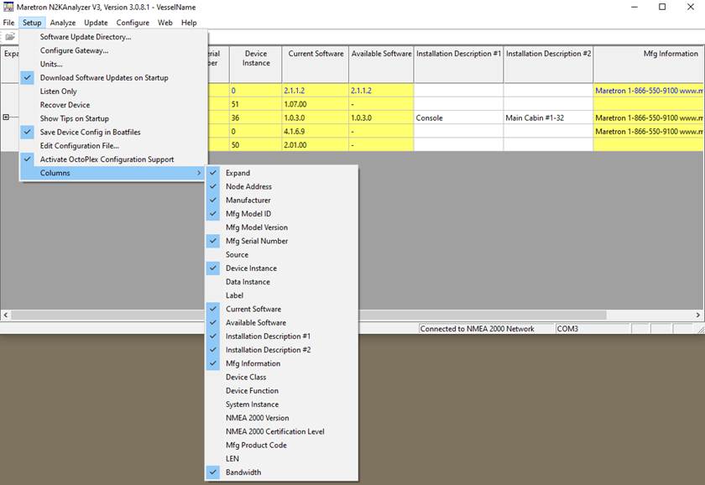Uncheck the Bandwidth column option
Viewport: 705px width, 485px height.
(x=243, y=472)
